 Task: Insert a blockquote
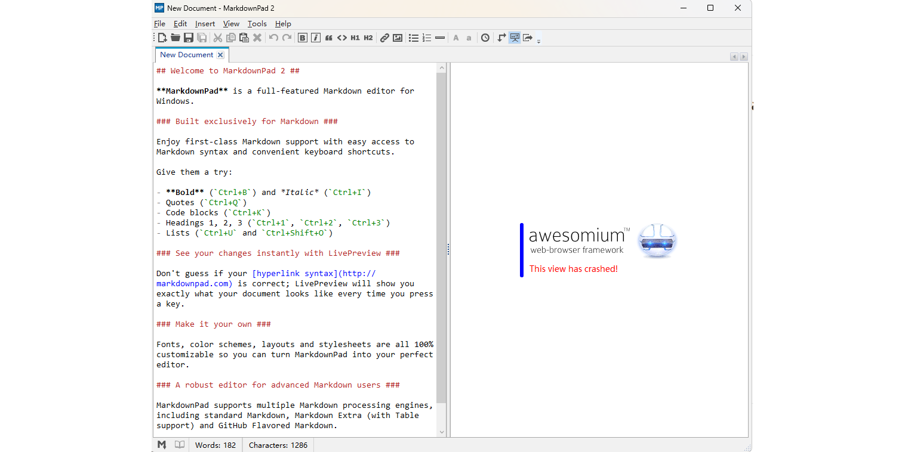(x=328, y=37)
